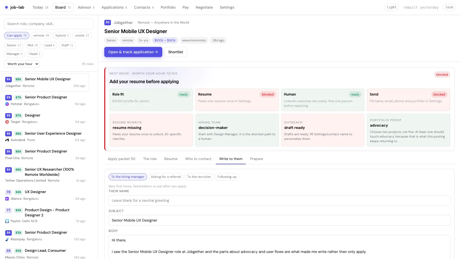Image resolution: width=461 pixels, height=259 pixels.
Task: Go to Contacts in top navigation
Action: pos(144,7)
